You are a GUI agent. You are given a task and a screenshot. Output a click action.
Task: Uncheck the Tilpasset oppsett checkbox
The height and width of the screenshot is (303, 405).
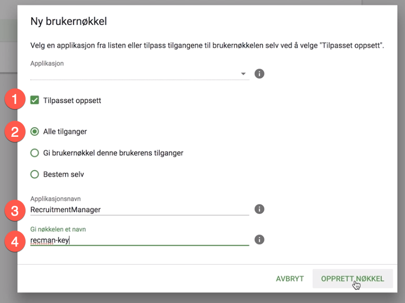(35, 101)
